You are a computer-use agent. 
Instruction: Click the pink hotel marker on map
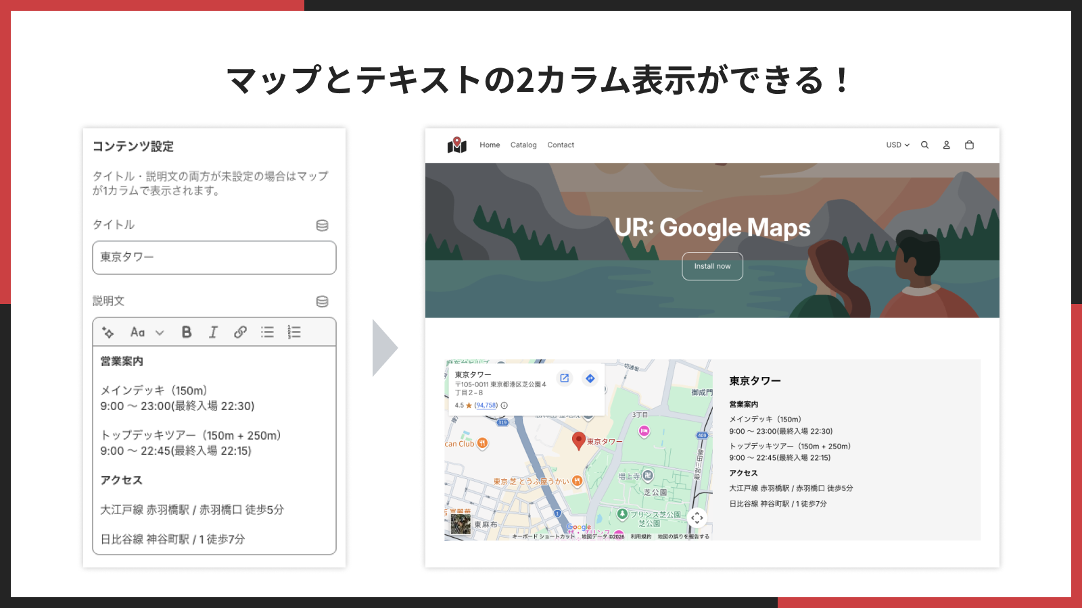tap(644, 431)
